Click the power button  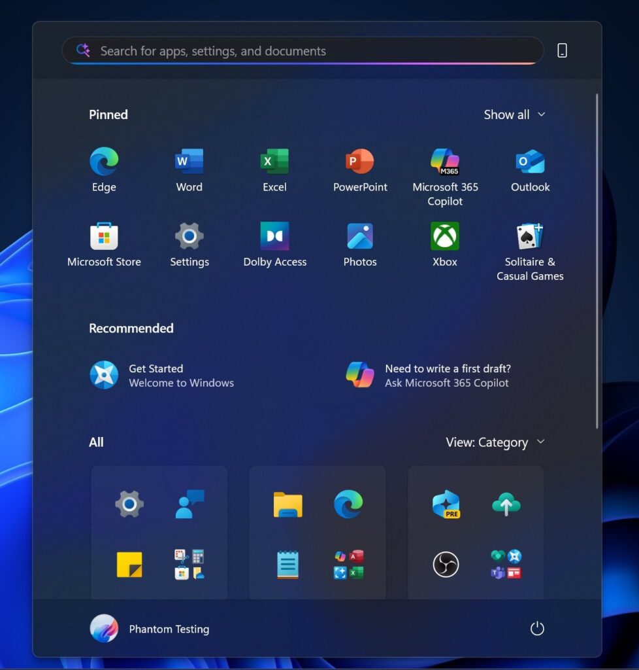[537, 628]
